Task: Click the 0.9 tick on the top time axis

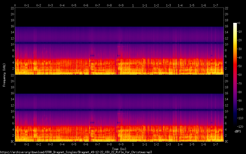Action: 121,5
